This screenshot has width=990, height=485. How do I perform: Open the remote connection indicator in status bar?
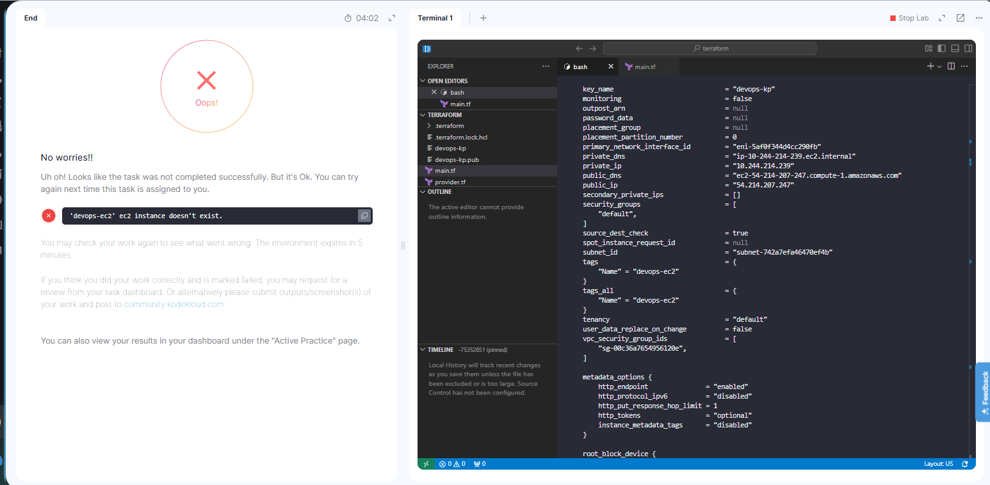pos(426,464)
